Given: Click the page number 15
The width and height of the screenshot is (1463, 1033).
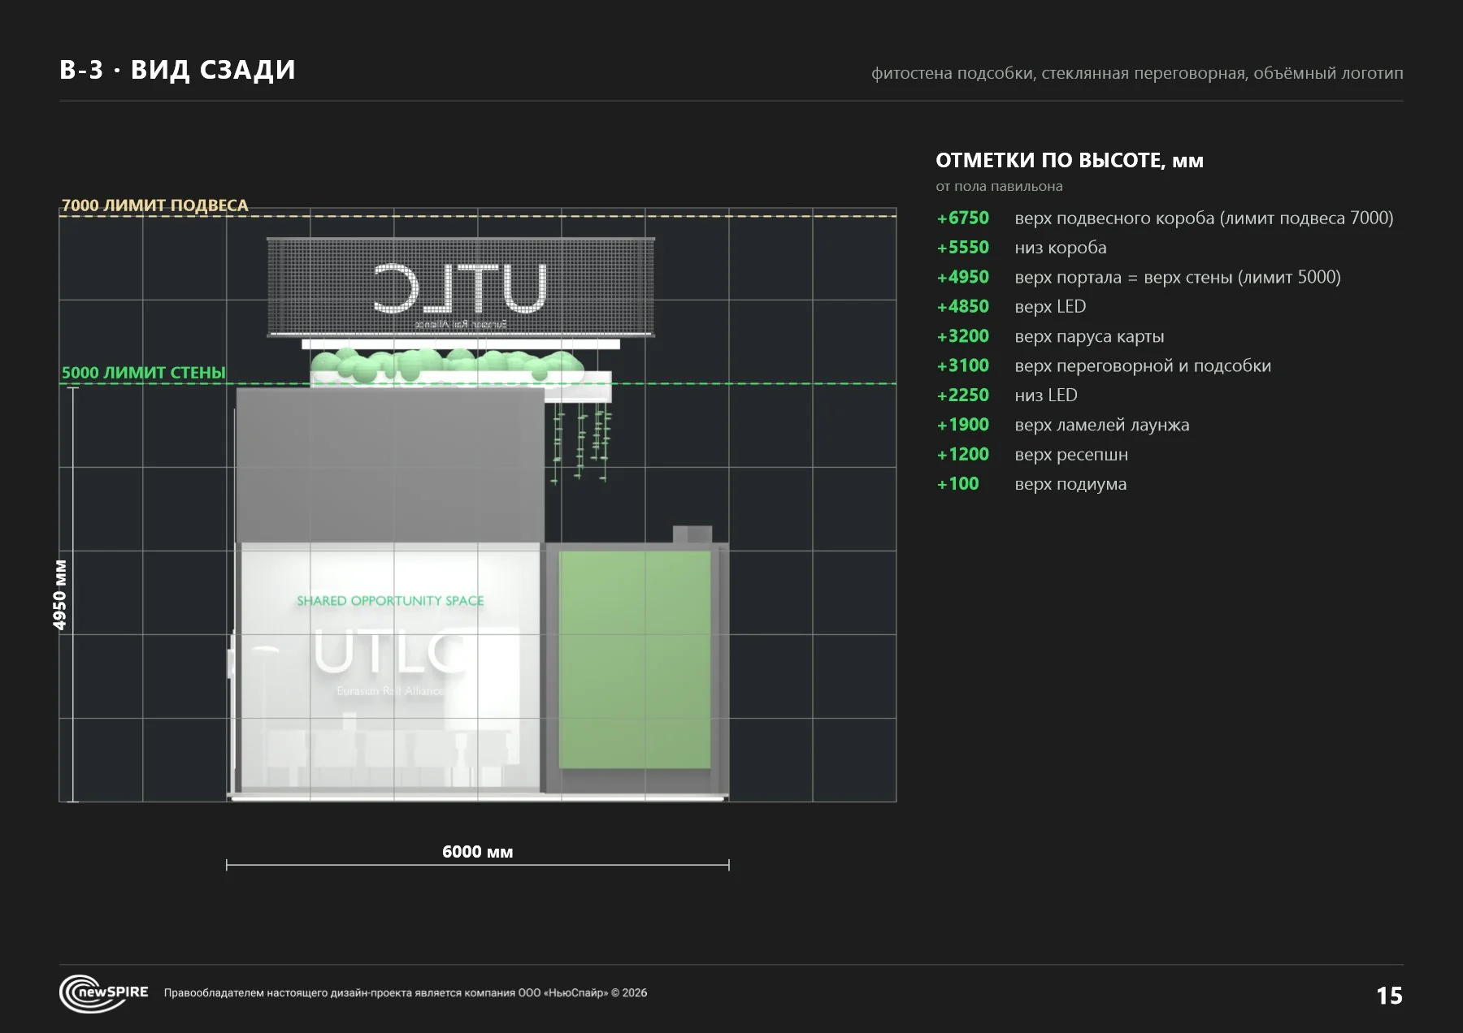Looking at the screenshot, I should [x=1389, y=996].
